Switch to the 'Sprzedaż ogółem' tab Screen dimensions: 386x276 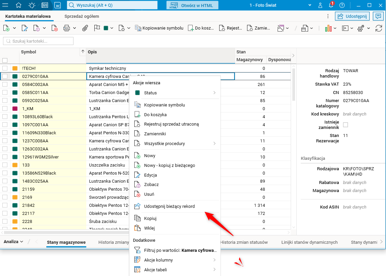pyautogui.click(x=82, y=16)
